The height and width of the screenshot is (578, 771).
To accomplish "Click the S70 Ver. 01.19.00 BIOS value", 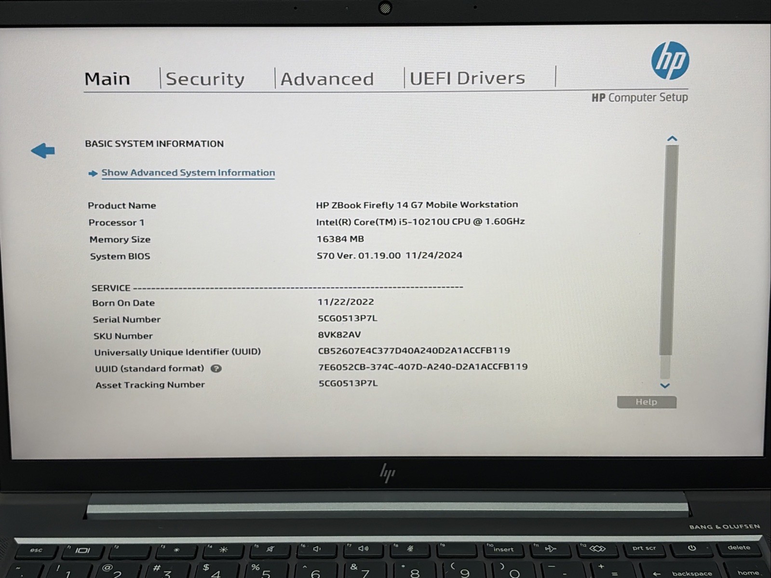I will tap(390, 255).
